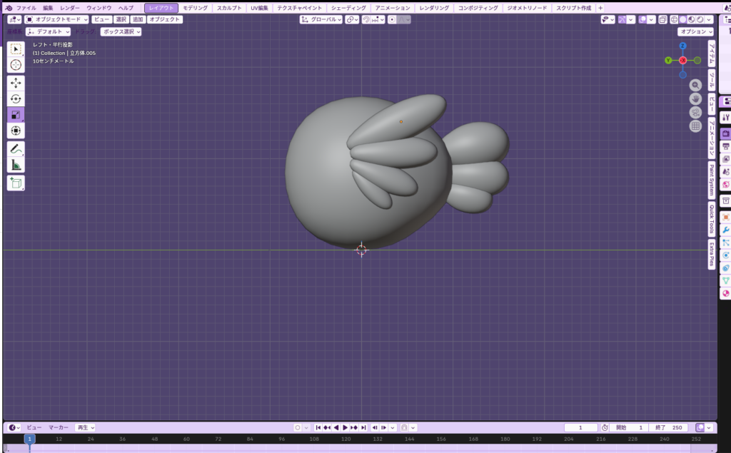The width and height of the screenshot is (731, 453).
Task: Toggle camera view icon in viewport
Action: (695, 112)
